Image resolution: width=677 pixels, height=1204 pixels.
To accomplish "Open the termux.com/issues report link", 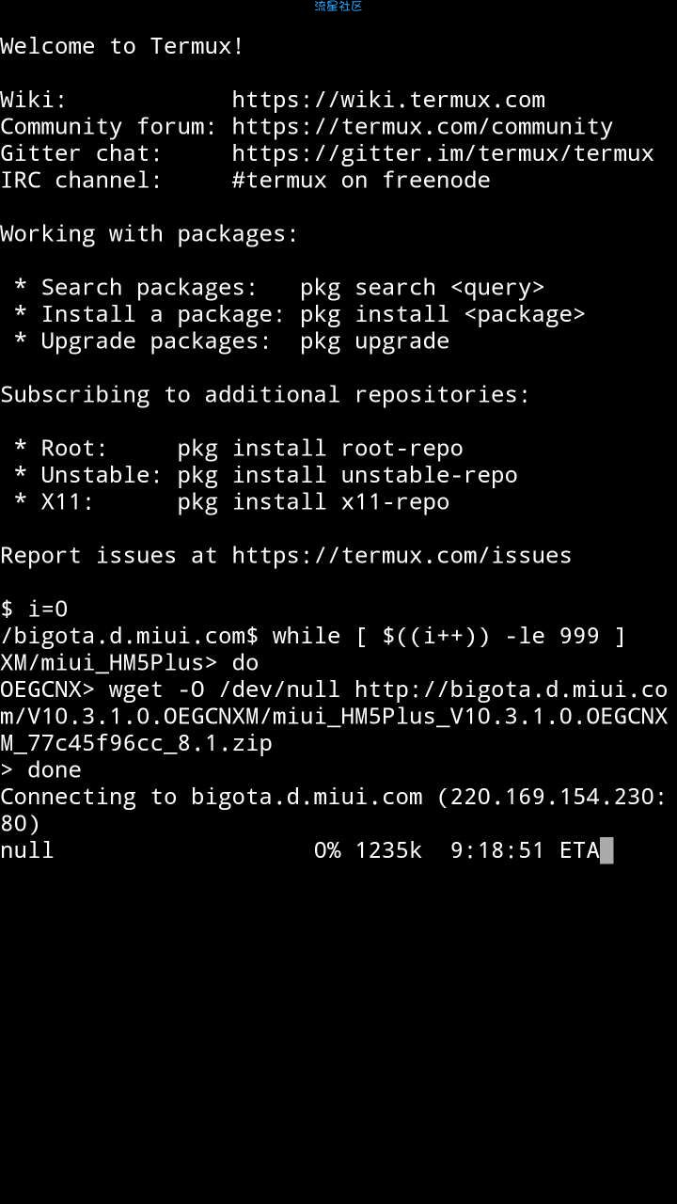I will pos(401,555).
